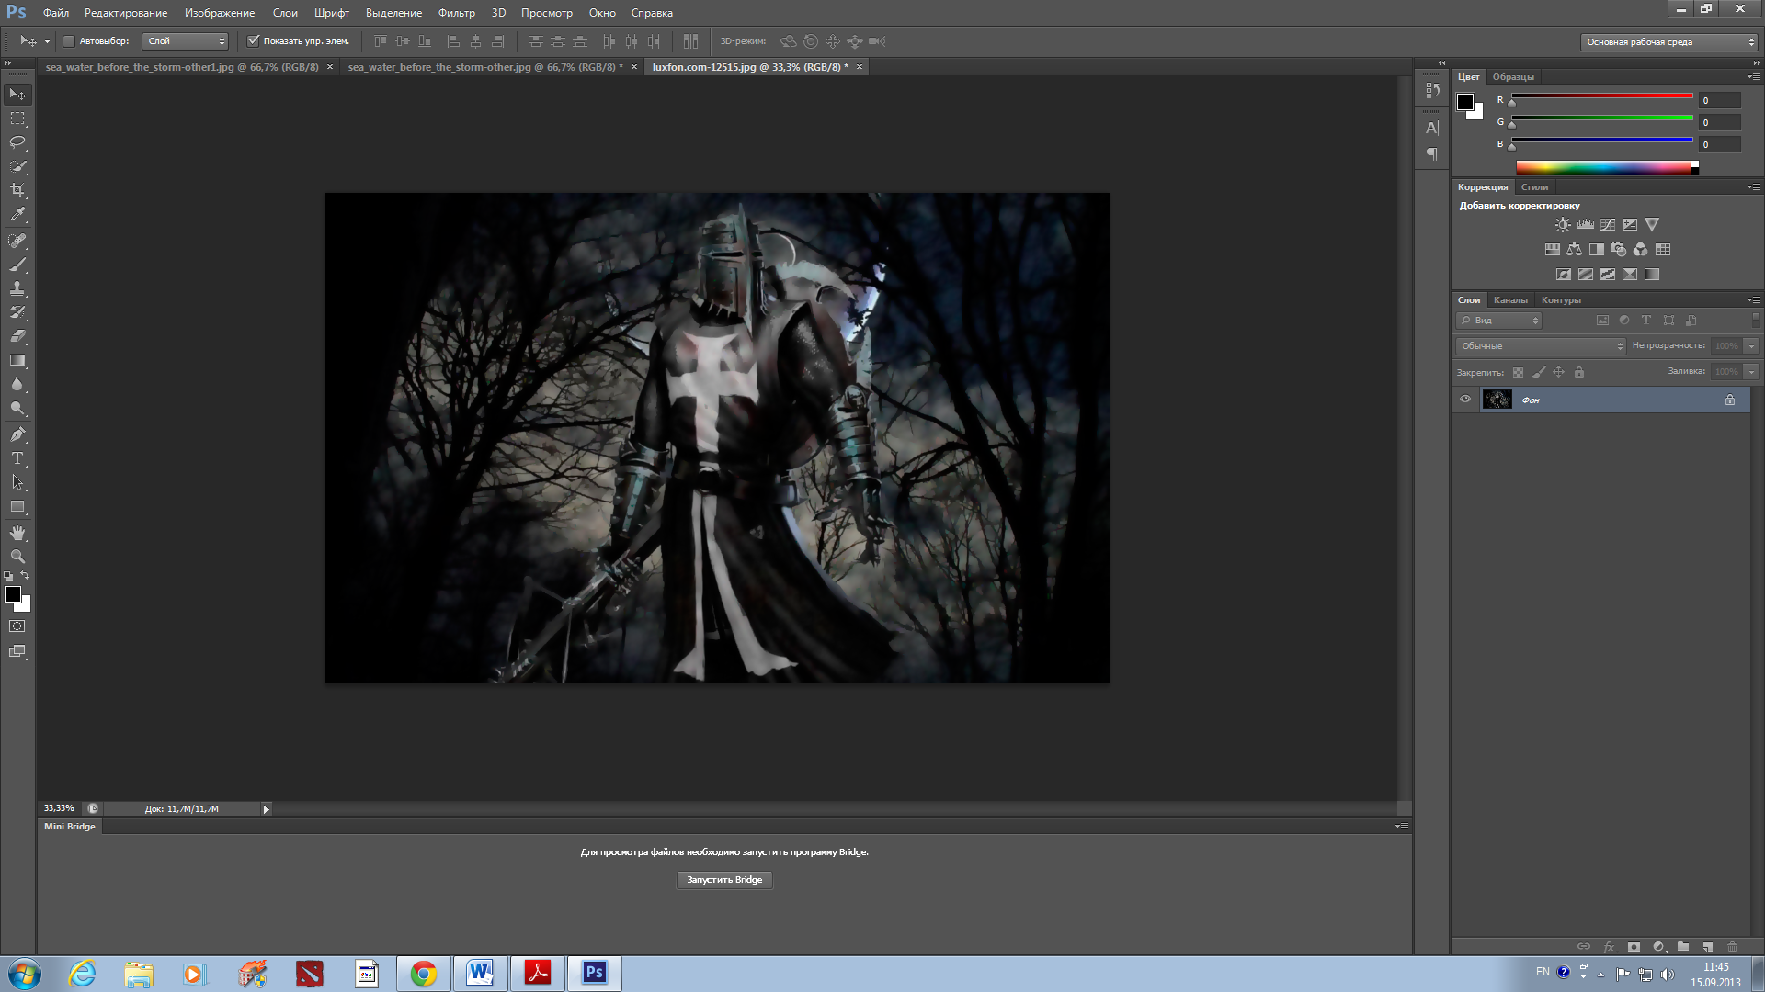Select the Eraser tool
Screen dimensions: 1765x992
pyautogui.click(x=17, y=336)
